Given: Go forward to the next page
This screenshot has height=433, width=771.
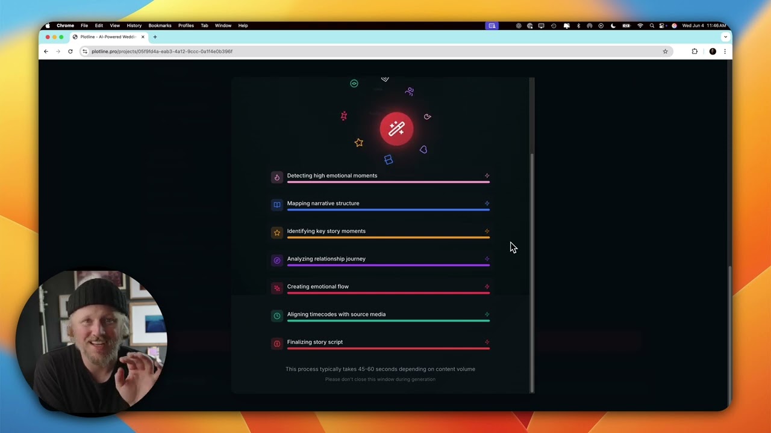Looking at the screenshot, I should (x=58, y=51).
